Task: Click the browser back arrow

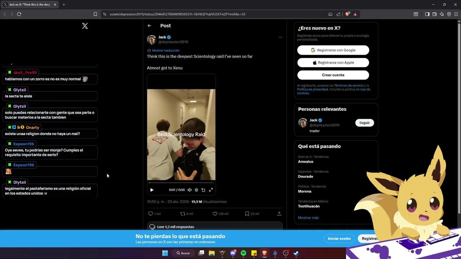Action: [x=5, y=14]
